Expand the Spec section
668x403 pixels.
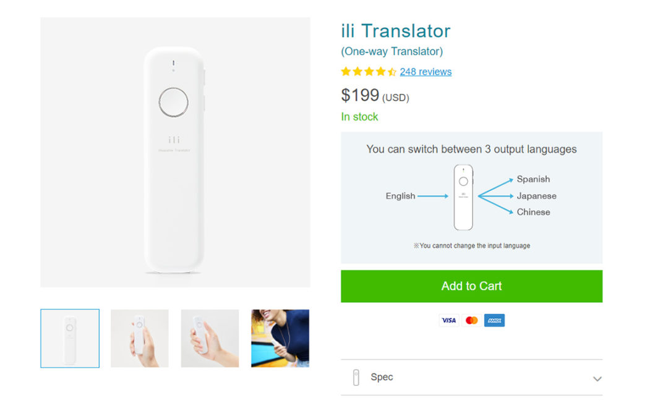pyautogui.click(x=471, y=378)
